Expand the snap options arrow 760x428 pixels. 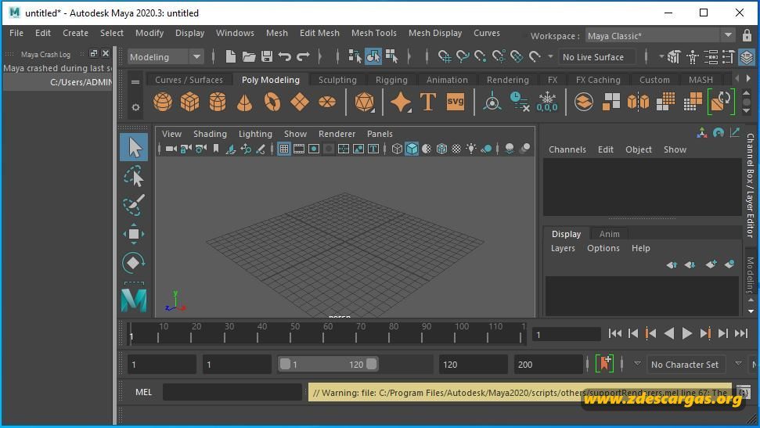tap(550, 56)
